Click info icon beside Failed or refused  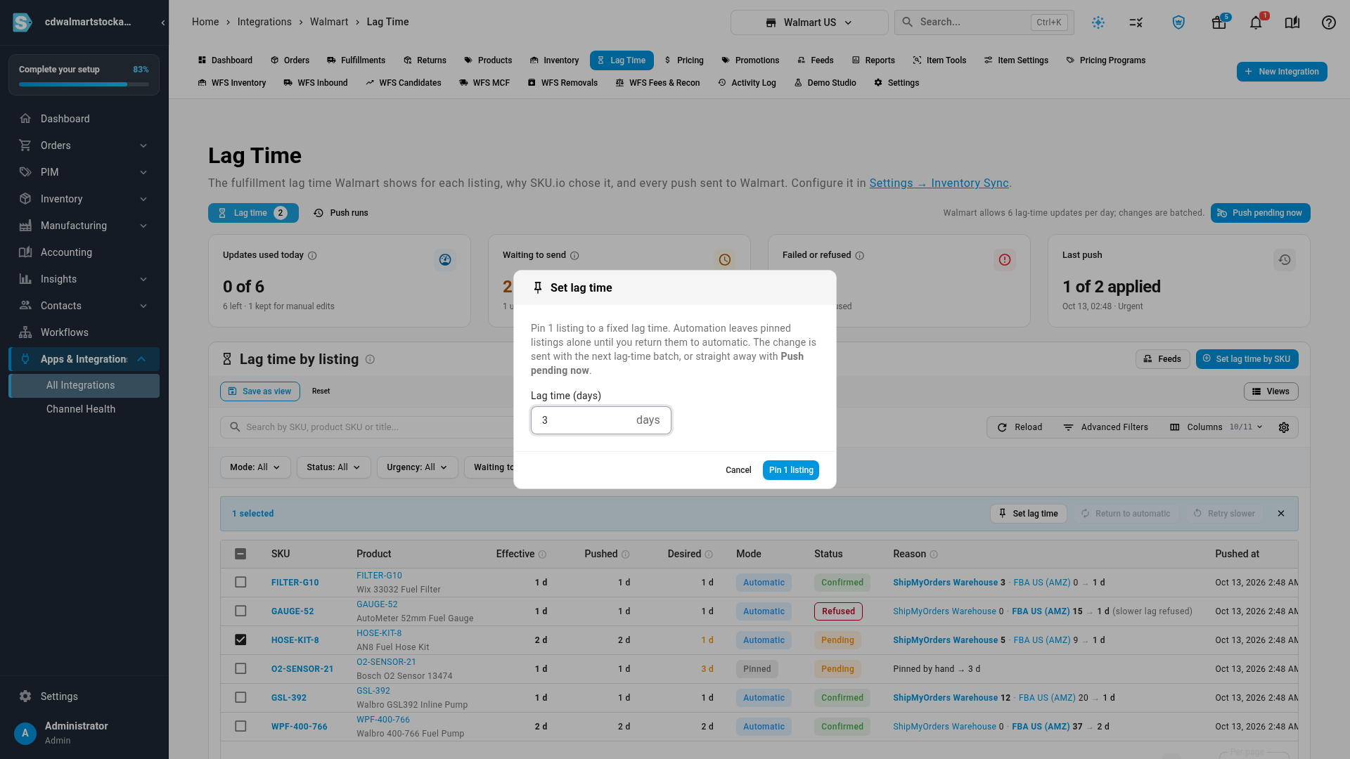pos(859,256)
